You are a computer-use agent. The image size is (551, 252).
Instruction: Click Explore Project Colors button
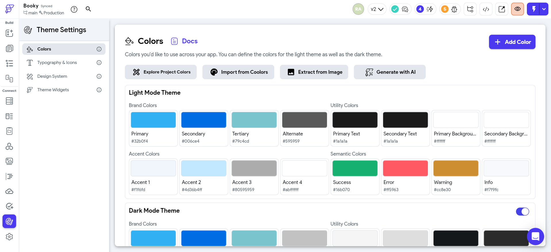tap(161, 72)
